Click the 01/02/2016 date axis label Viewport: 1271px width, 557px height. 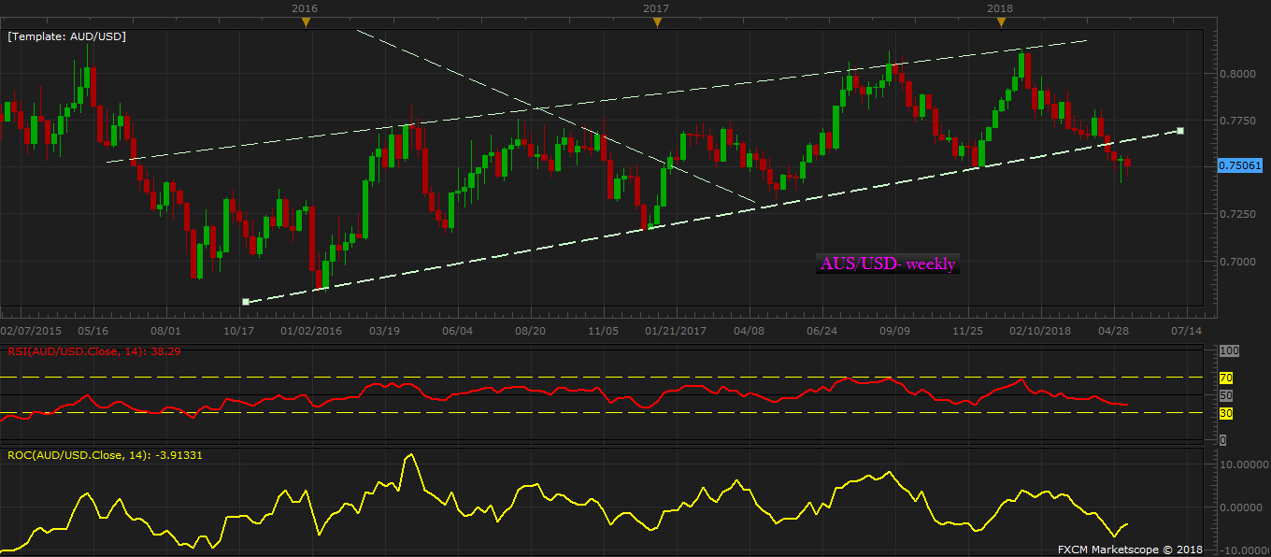coord(311,331)
